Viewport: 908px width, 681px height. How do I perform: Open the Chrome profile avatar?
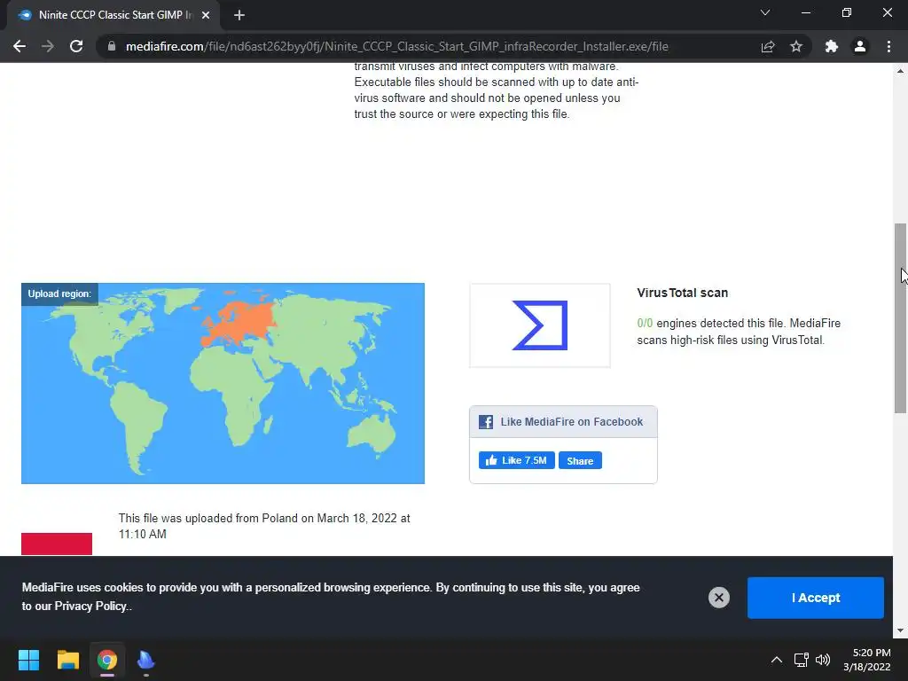tap(860, 46)
